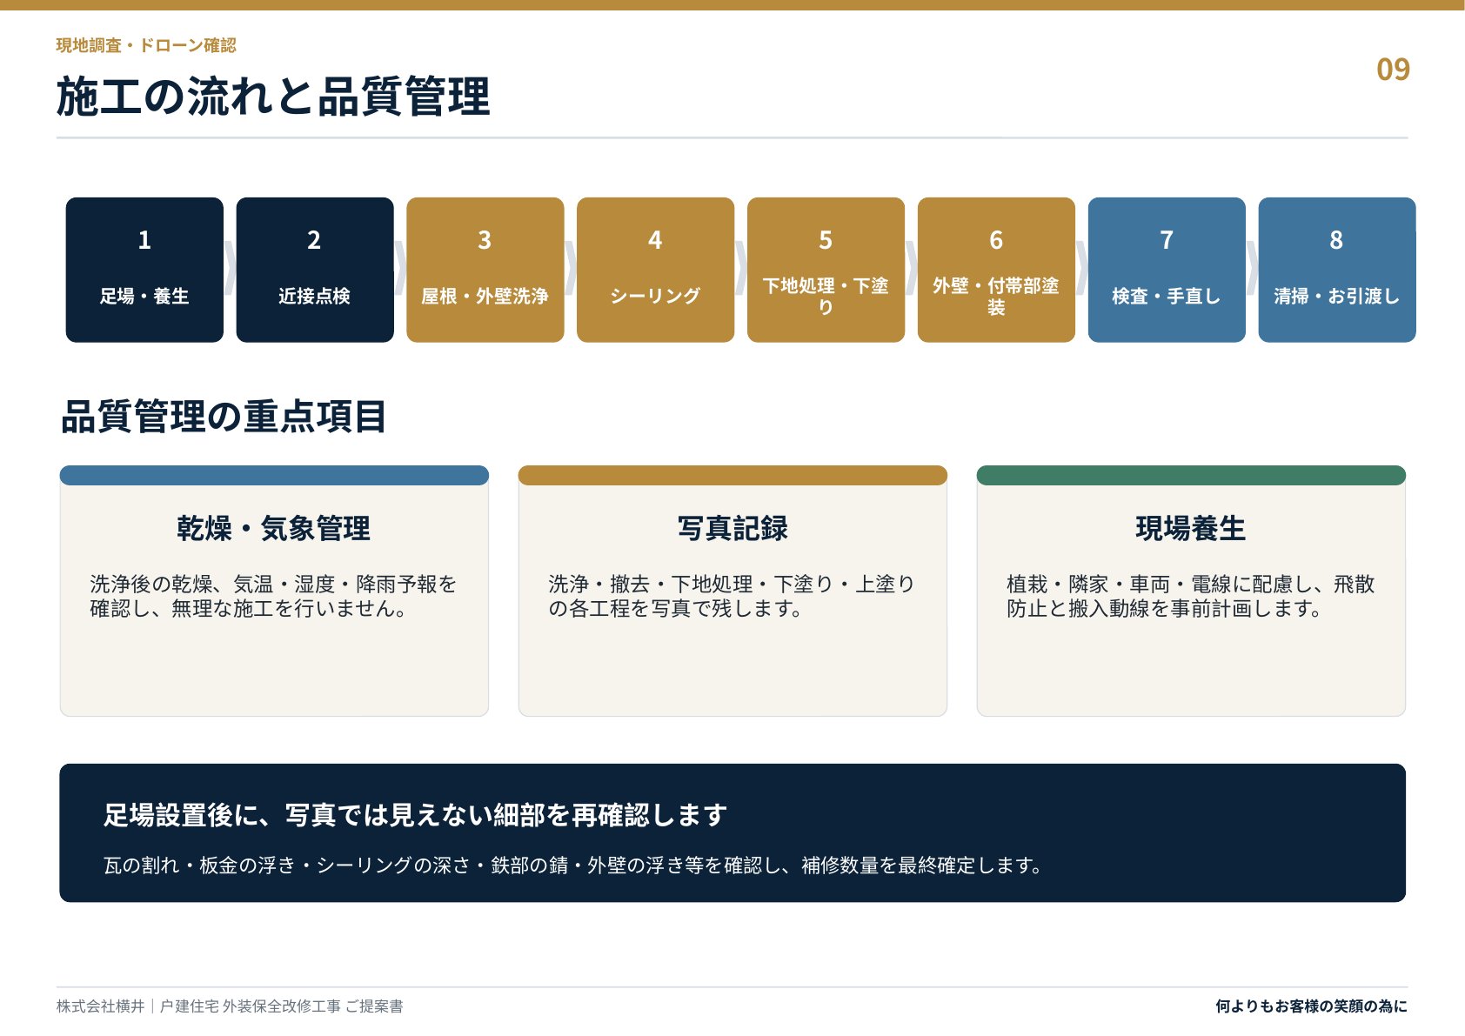Screen dimensions: 1465x1036
Task: Click the blue bar above 乾燥・気象管理
Action: click(x=274, y=476)
